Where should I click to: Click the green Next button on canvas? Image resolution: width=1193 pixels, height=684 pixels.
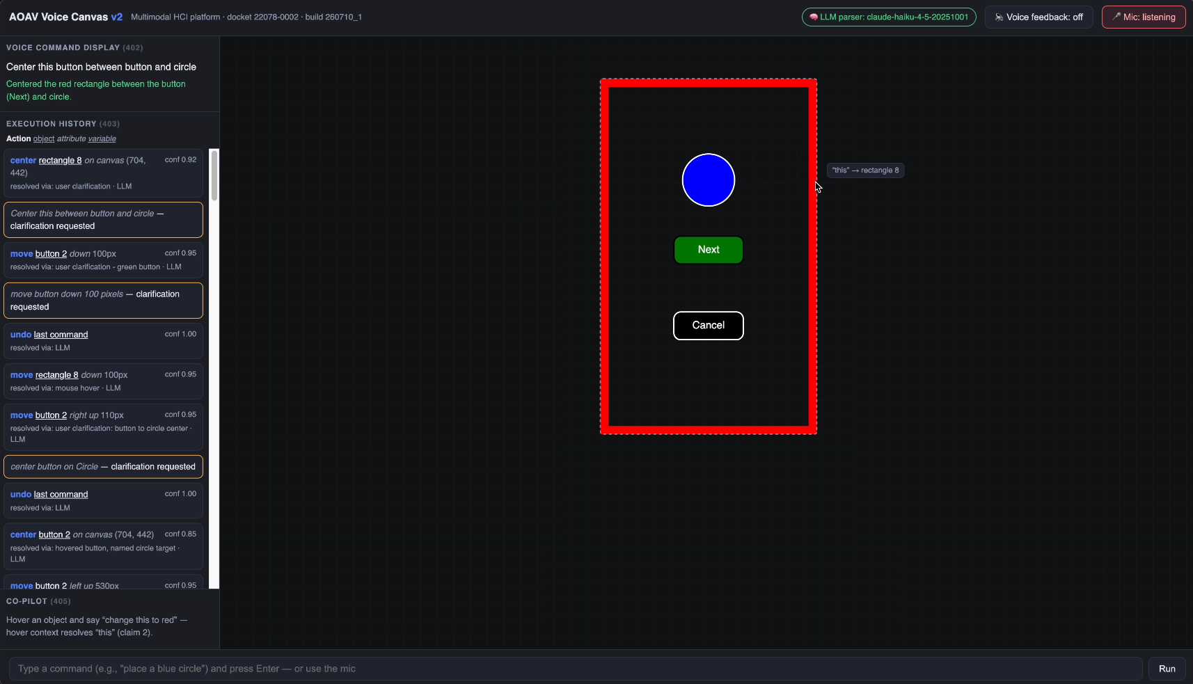click(709, 250)
